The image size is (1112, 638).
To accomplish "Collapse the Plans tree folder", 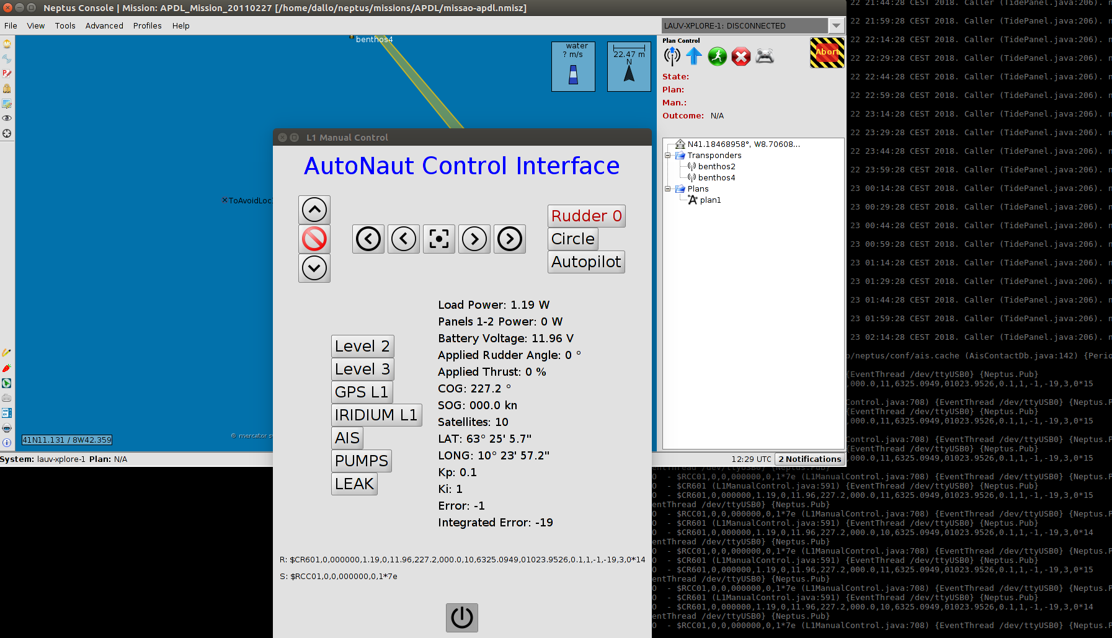I will click(668, 189).
